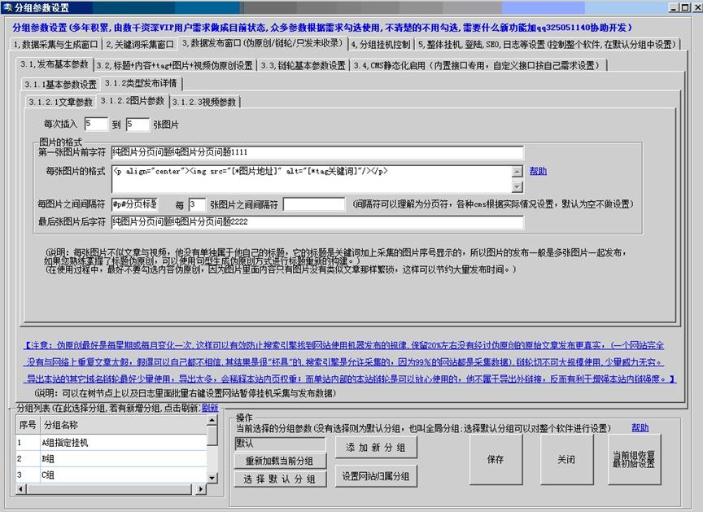
Task: Click the 选择默认分组 button
Action: (280, 479)
